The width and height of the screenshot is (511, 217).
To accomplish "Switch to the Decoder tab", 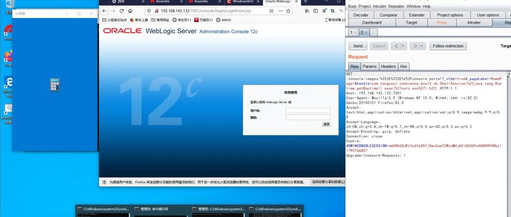I will pos(361,15).
